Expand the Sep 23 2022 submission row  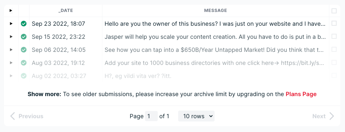(11, 24)
